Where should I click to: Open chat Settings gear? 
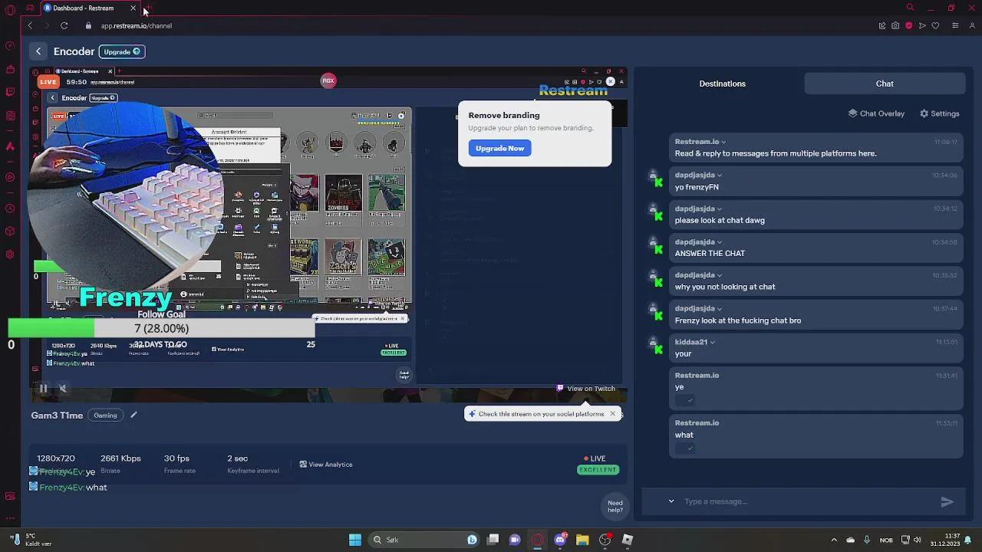pyautogui.click(x=939, y=113)
